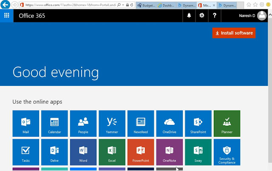Refresh the page in address bar
The height and width of the screenshot is (171, 272).
pyautogui.click(x=132, y=5)
